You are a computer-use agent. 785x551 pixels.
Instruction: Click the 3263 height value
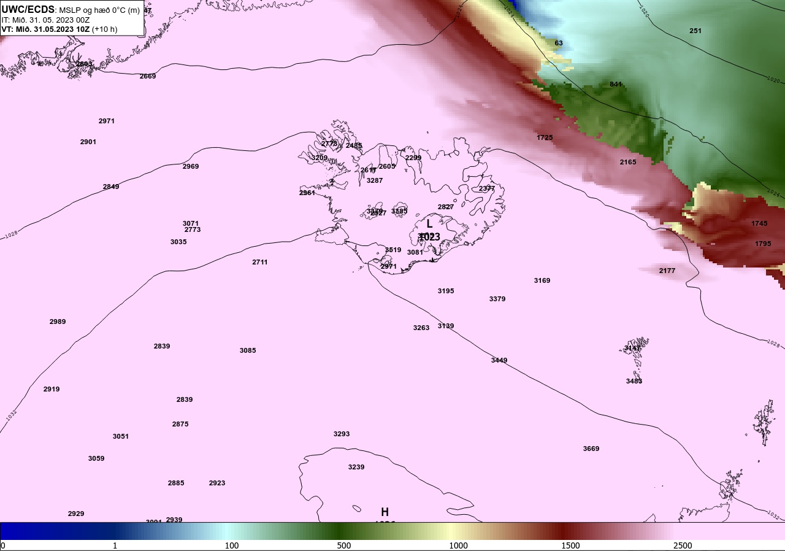coord(421,328)
